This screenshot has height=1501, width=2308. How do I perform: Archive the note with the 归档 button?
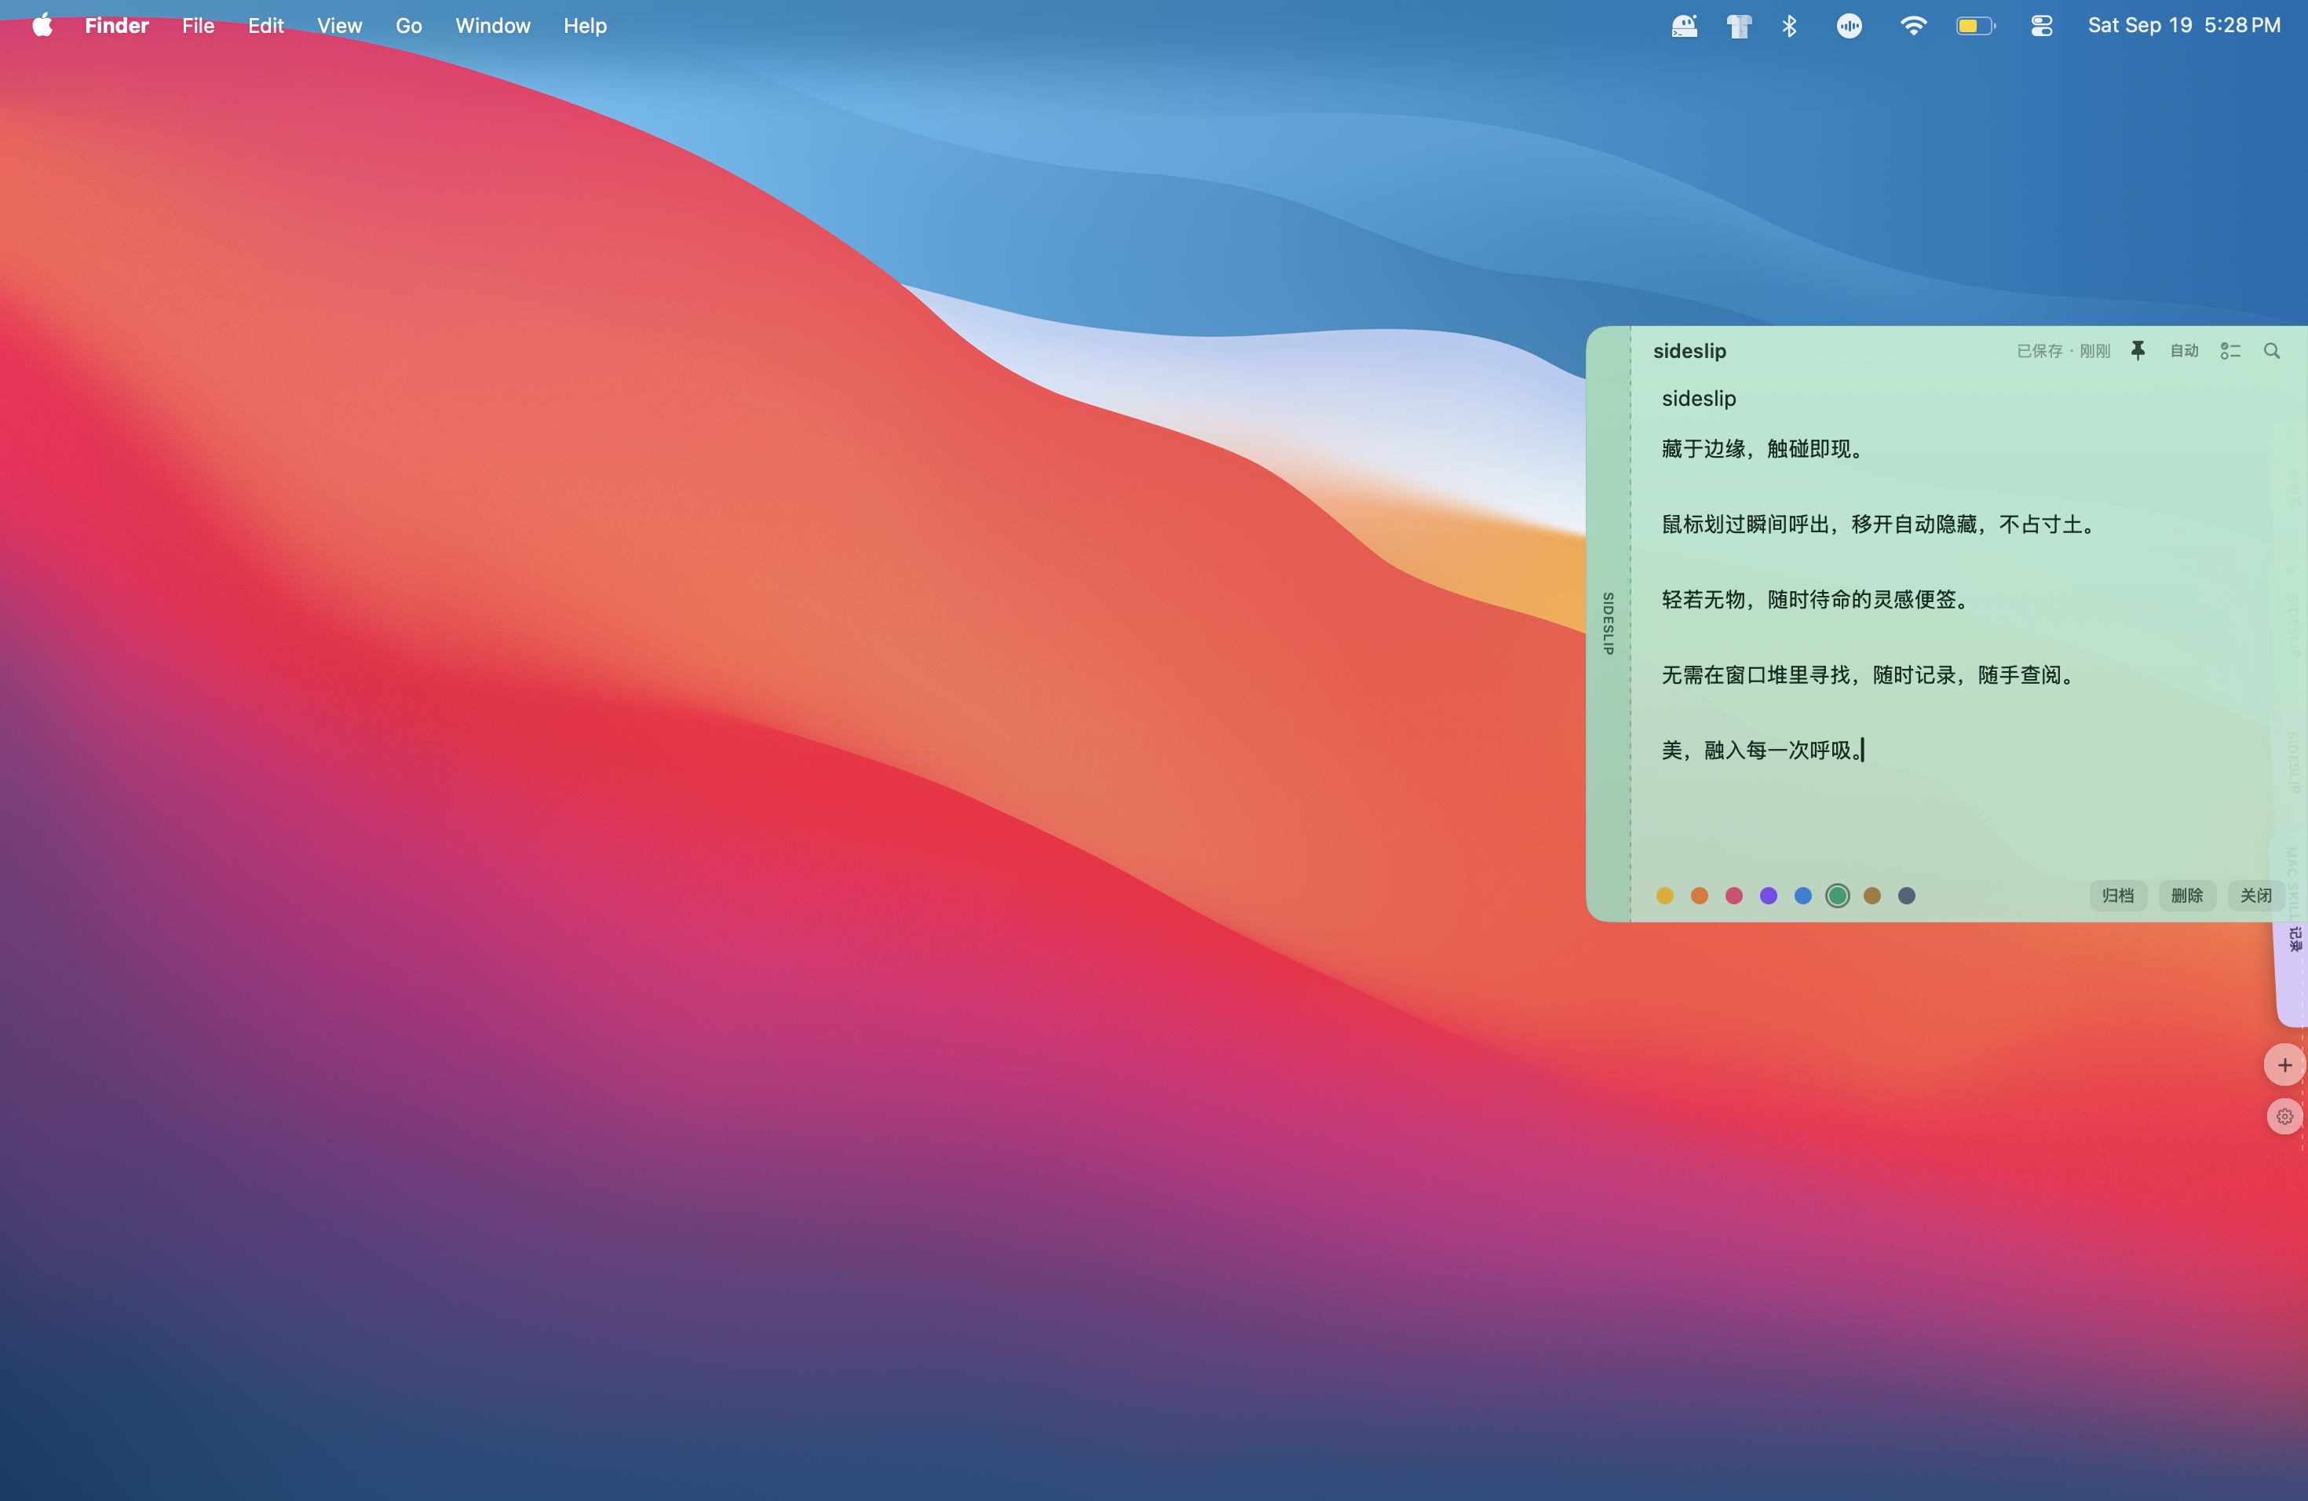coord(2118,895)
